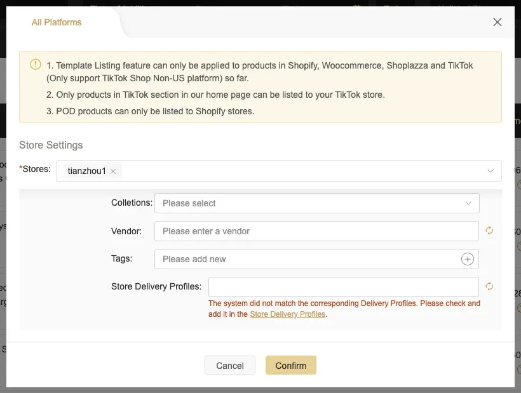Click the plus icon in Tags
The image size is (521, 393).
click(x=467, y=259)
